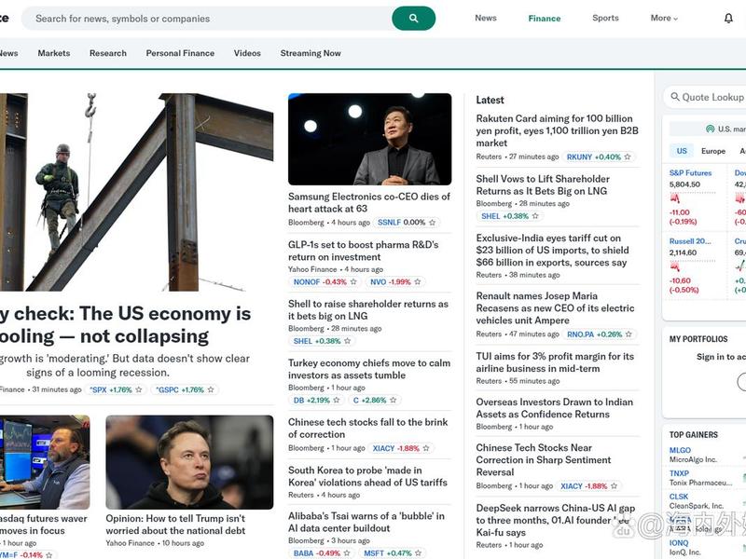Star the RNO.PA ticker chip

tap(629, 334)
